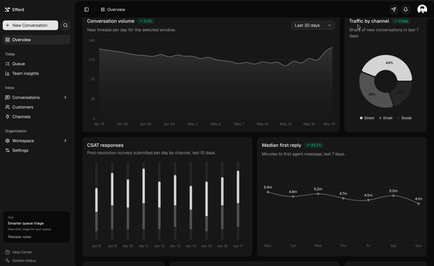Image resolution: width=434 pixels, height=266 pixels.
Task: Click the 4.5m Friday data point
Action: point(368,200)
